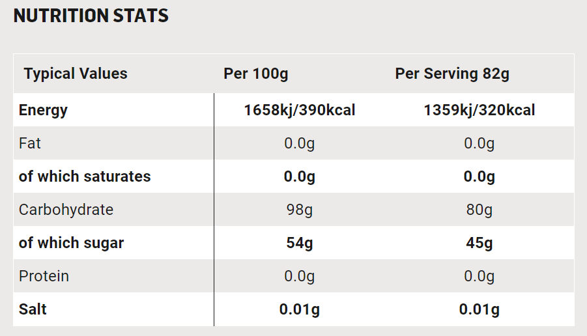Select the Carbohydrate row label
The width and height of the screenshot is (587, 336).
coord(66,210)
